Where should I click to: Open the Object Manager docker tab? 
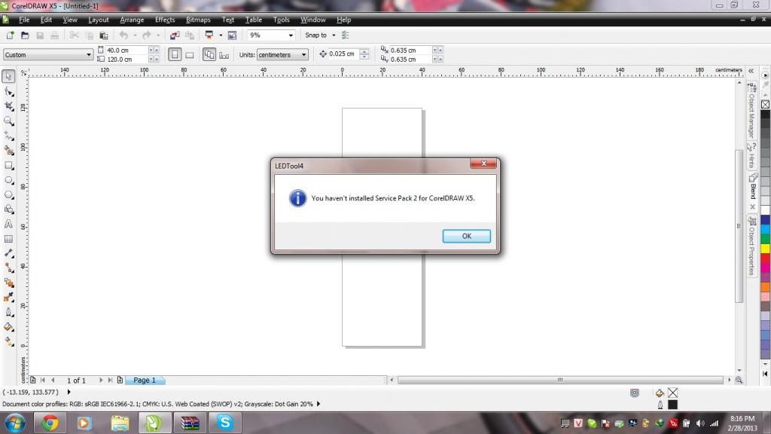click(x=751, y=111)
